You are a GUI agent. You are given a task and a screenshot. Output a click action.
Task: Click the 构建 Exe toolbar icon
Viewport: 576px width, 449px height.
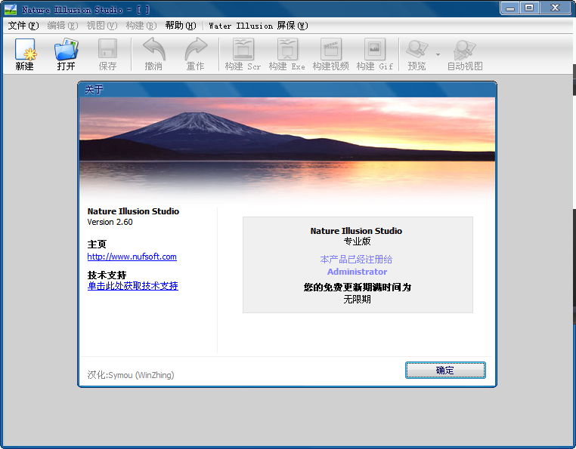[287, 49]
